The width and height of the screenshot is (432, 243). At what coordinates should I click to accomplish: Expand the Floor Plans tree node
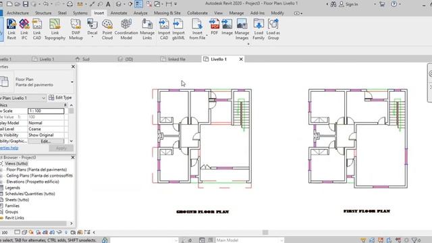(1, 169)
